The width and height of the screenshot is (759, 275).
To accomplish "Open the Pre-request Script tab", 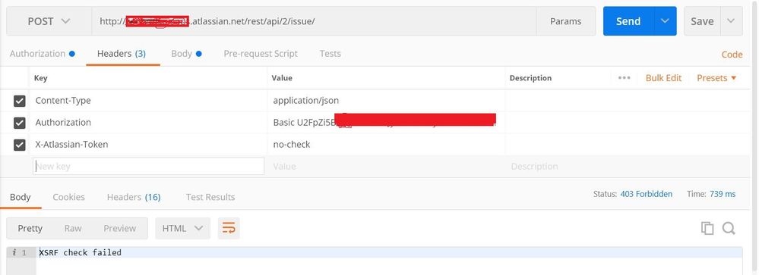I will coord(261,54).
